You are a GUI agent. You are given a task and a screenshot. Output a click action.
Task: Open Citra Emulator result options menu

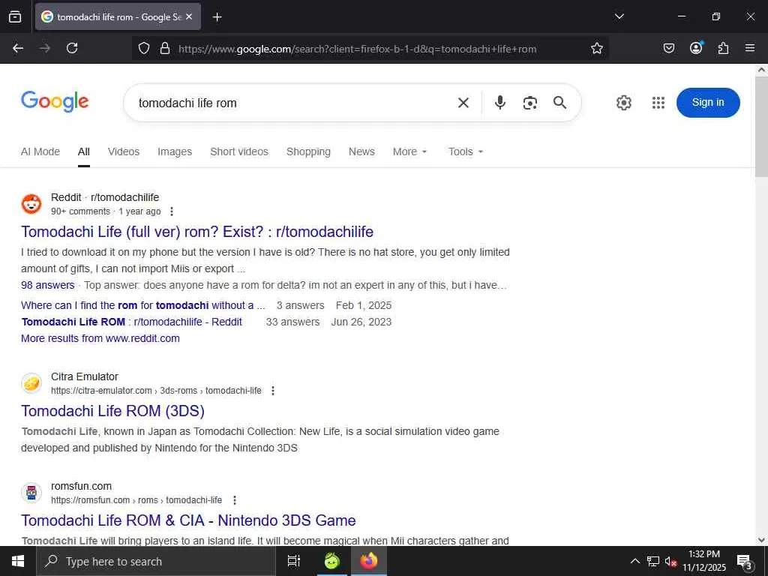(273, 391)
